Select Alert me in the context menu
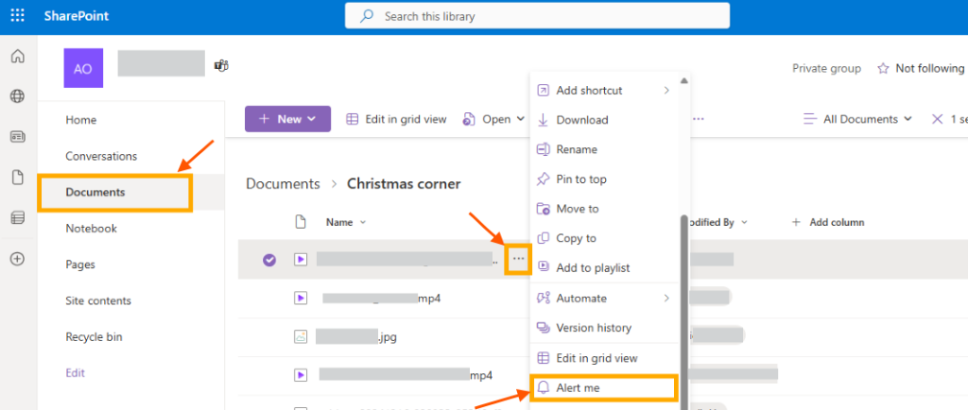Viewport: 968px width, 410px height. (604, 388)
